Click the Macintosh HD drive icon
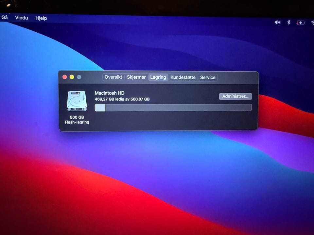Screen dimensions: 314x235 (77, 101)
